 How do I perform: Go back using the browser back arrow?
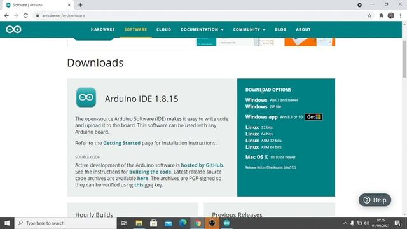pos(6,15)
